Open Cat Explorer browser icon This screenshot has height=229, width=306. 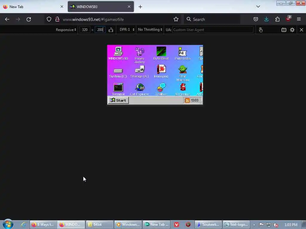point(140,89)
